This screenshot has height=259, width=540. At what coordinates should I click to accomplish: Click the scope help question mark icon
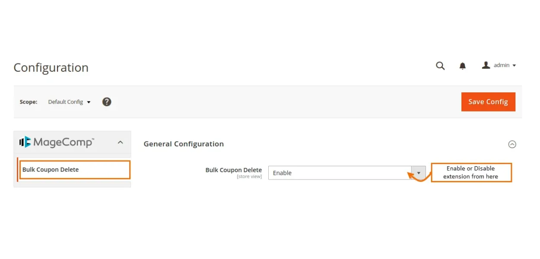pos(107,102)
